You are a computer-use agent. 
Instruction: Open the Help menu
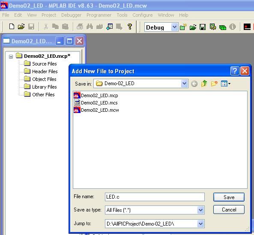click(183, 15)
